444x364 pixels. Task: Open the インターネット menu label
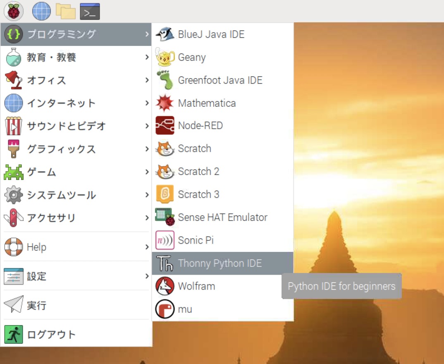click(61, 103)
